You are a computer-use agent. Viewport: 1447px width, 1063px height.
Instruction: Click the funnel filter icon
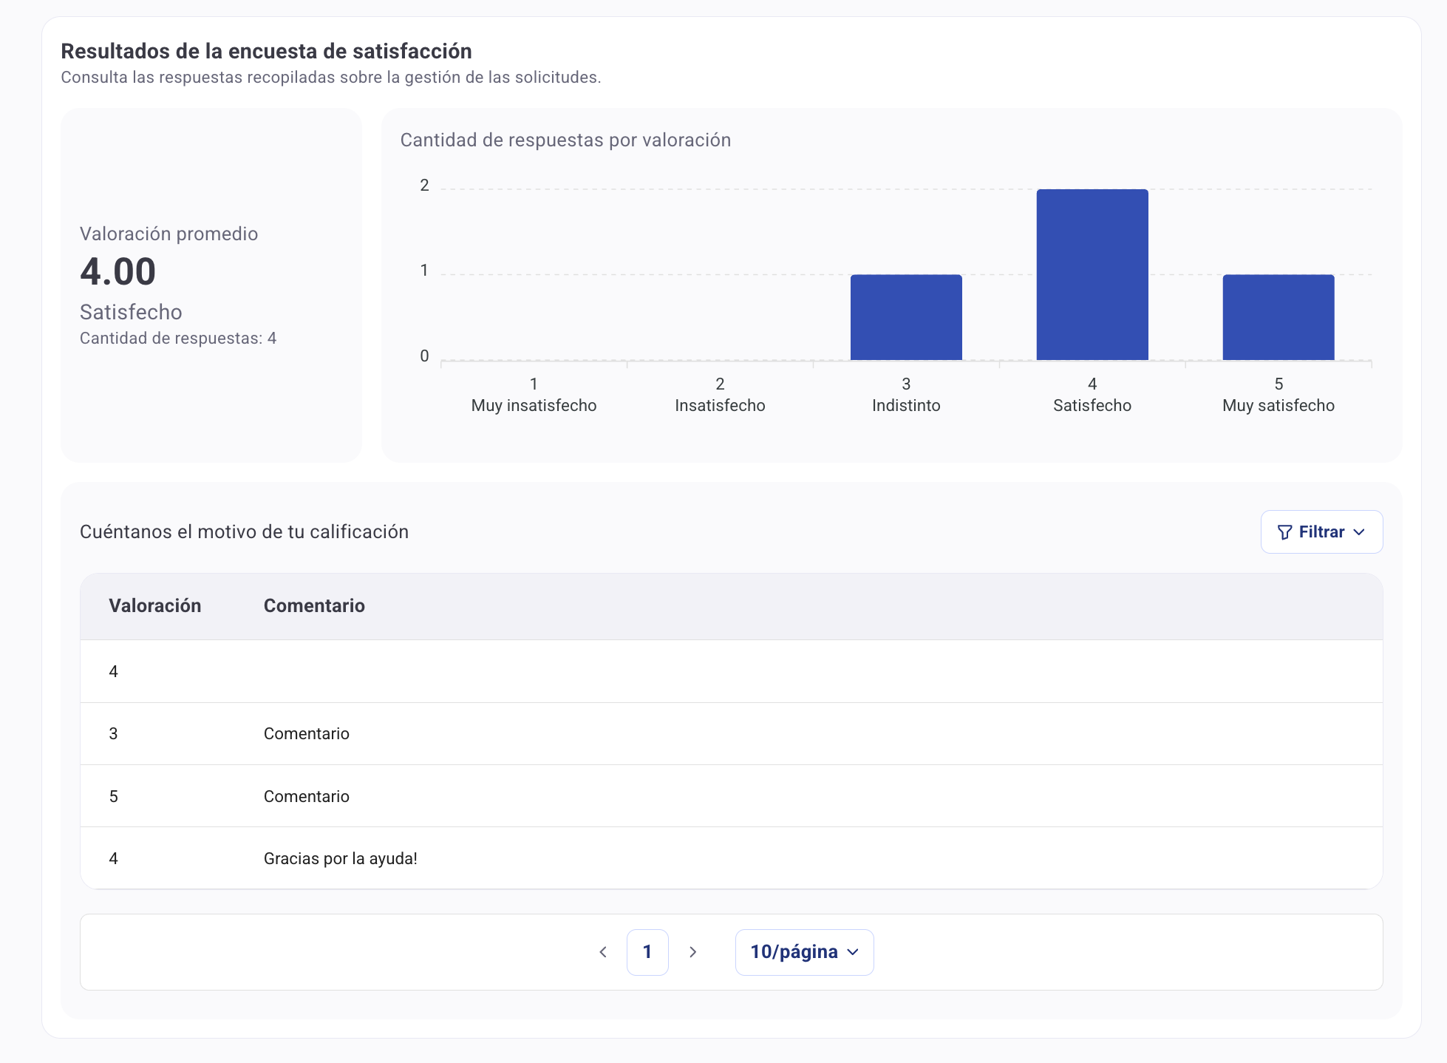click(1284, 532)
